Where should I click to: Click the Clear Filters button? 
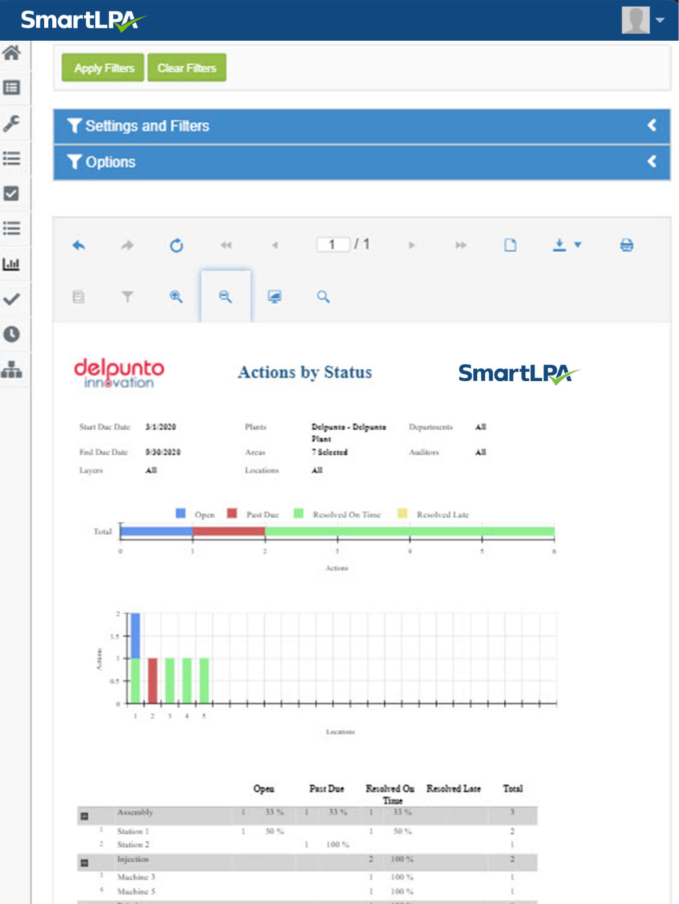click(x=187, y=68)
